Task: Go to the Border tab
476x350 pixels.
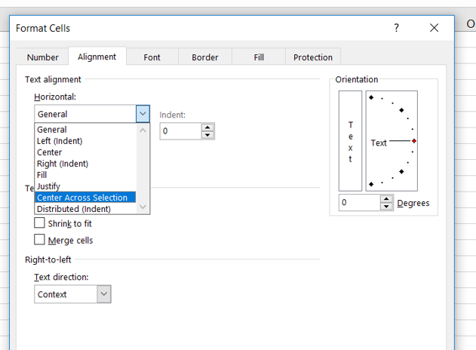Action: click(204, 57)
